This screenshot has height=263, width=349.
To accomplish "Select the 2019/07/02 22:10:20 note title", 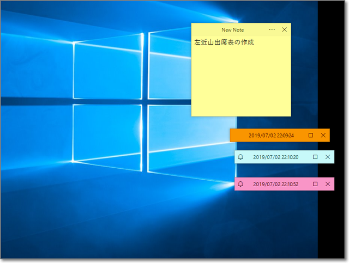I will (275, 157).
